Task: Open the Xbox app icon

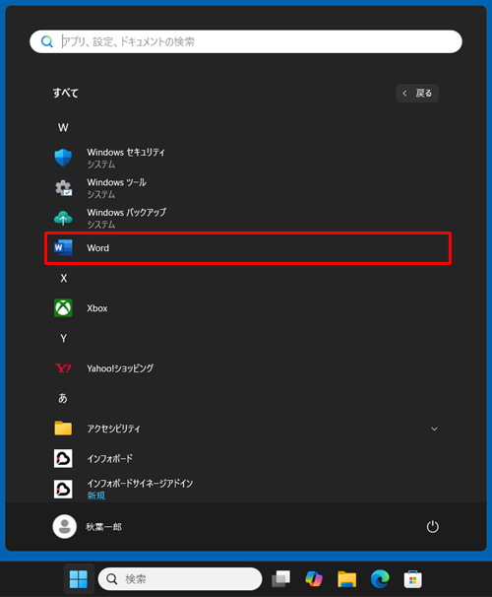Action: click(63, 308)
